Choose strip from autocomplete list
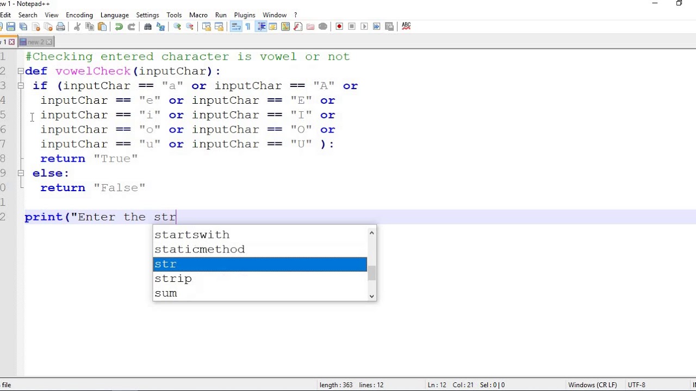 [260, 279]
